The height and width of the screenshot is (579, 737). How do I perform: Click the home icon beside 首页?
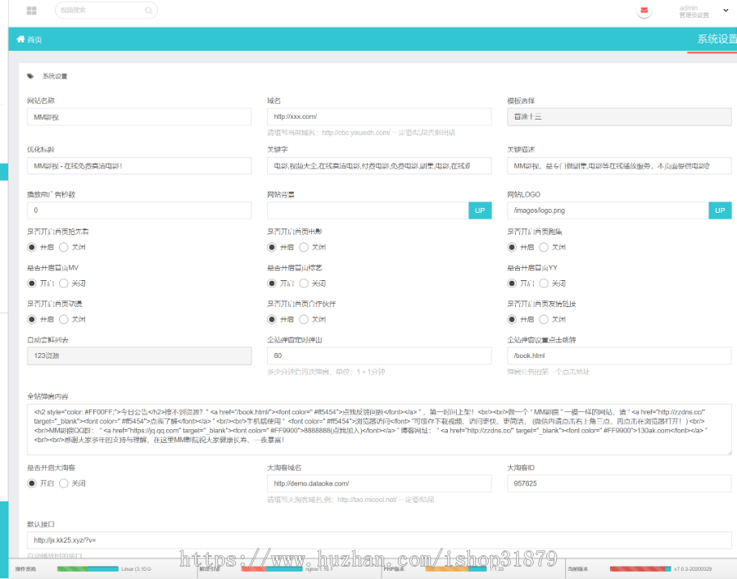[20, 39]
